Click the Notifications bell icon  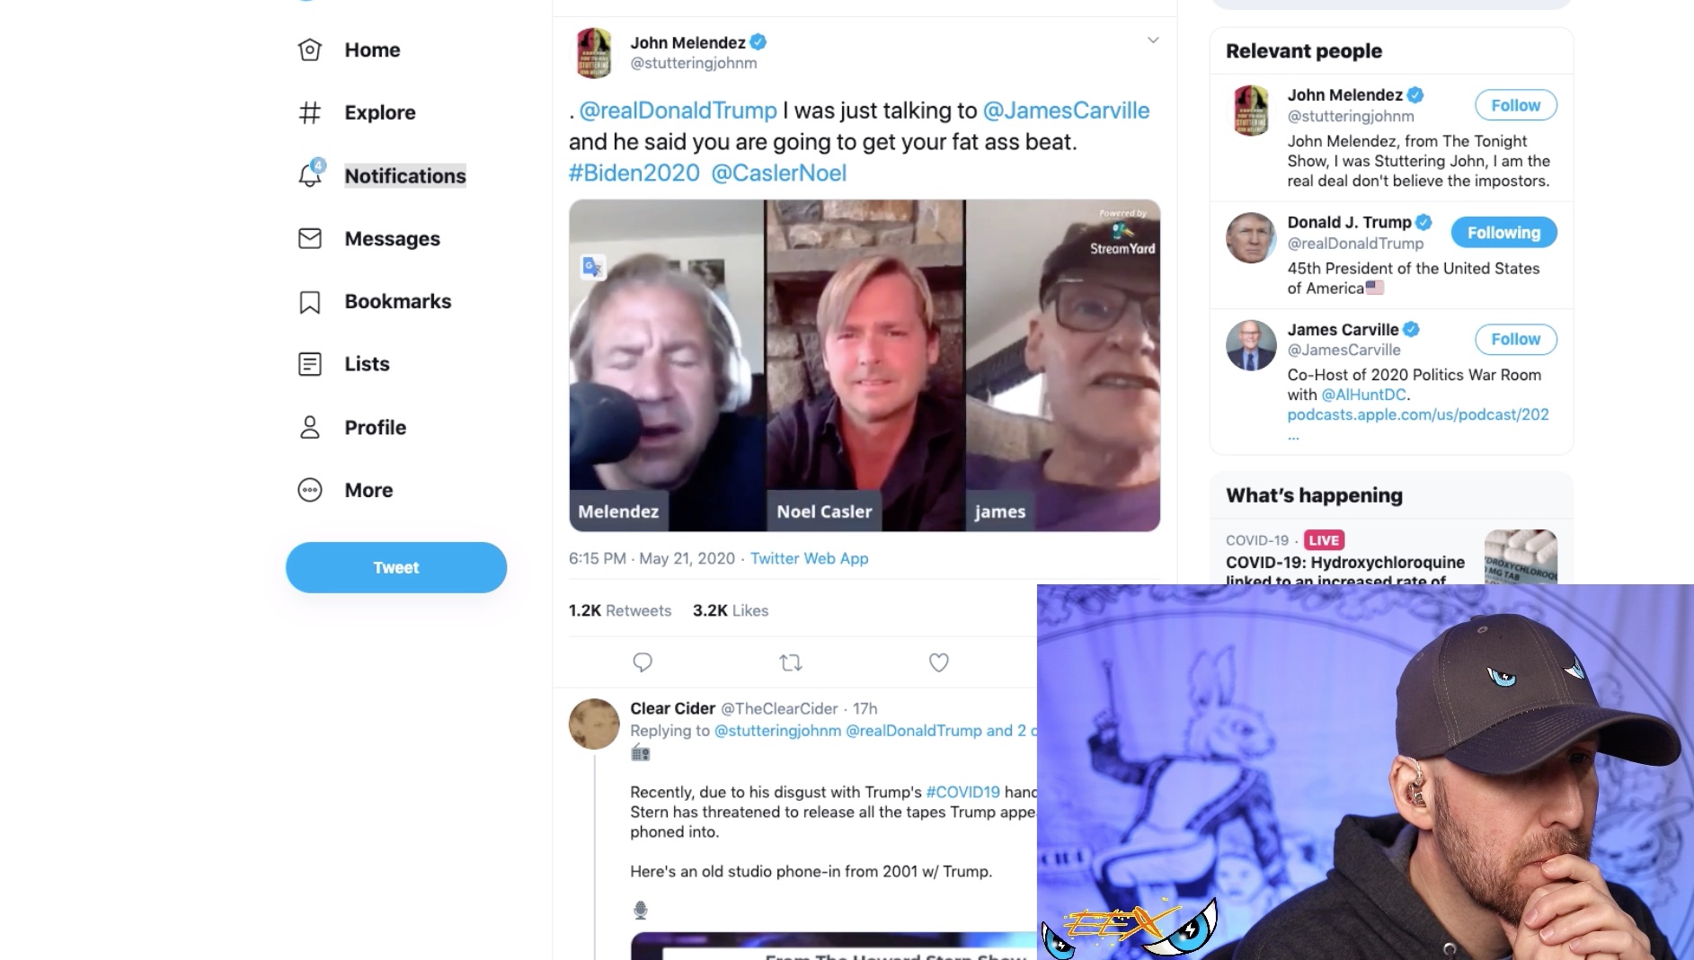click(310, 174)
